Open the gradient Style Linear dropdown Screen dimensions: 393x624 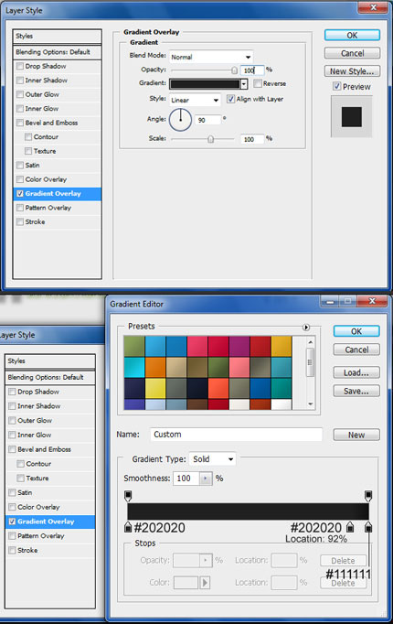click(x=195, y=100)
